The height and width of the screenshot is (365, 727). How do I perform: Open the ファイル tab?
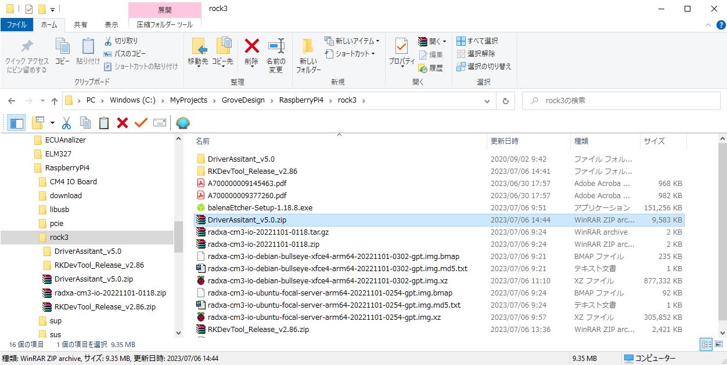pos(16,25)
